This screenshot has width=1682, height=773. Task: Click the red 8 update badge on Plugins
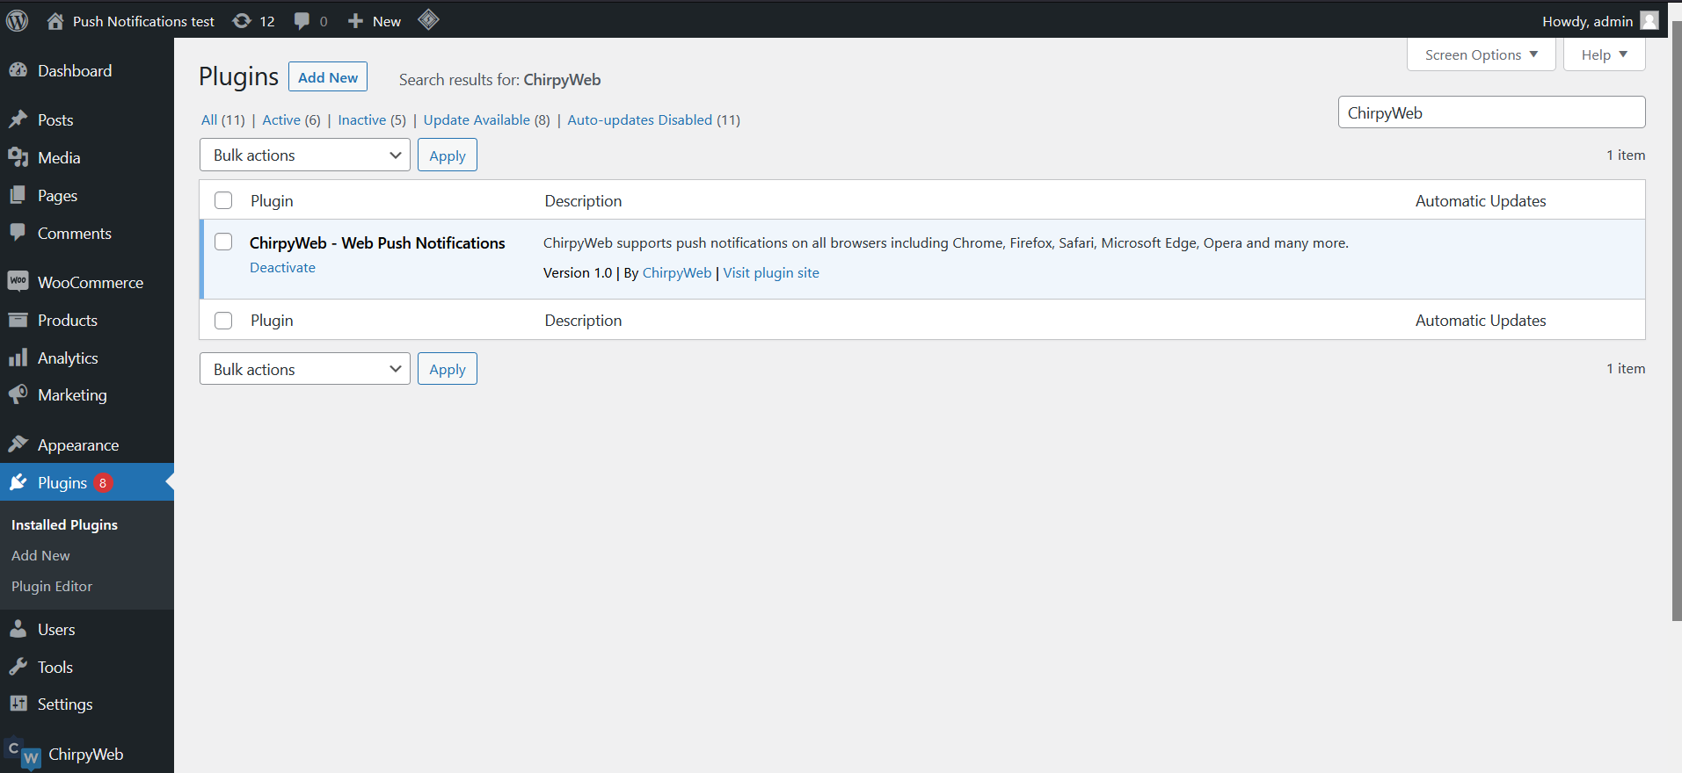[103, 482]
